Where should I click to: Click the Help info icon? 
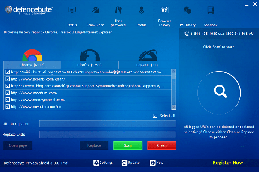(153, 163)
